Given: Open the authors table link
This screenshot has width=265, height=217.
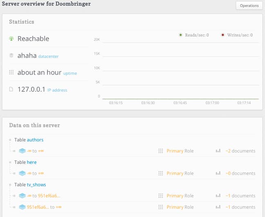Looking at the screenshot, I should (35, 140).
